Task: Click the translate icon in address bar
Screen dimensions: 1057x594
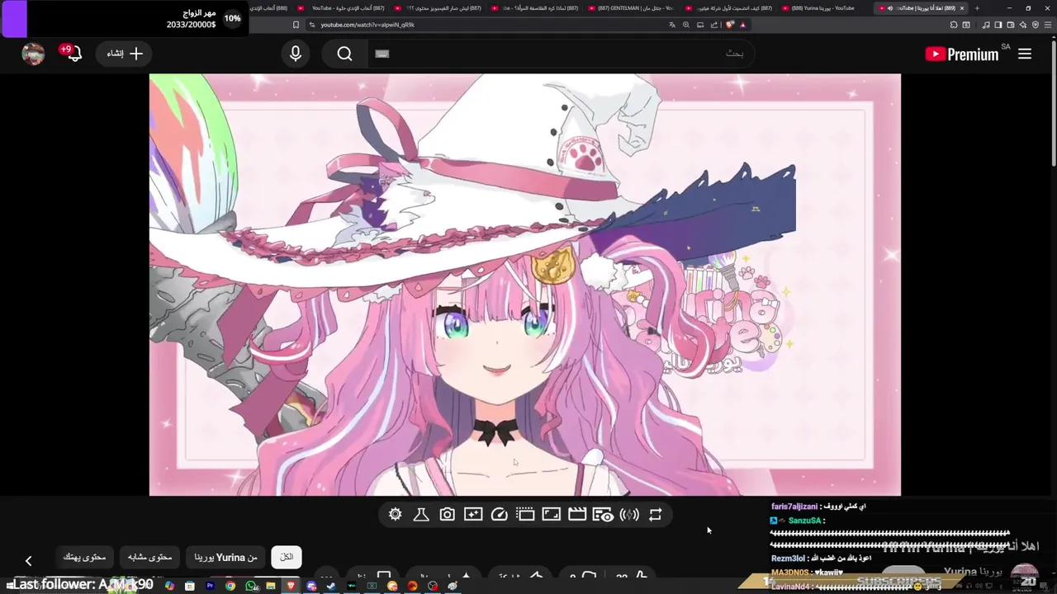Action: (672, 25)
